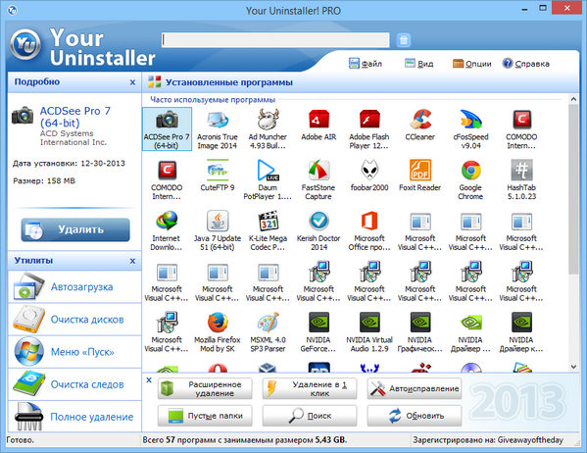Select NVIDIA Virtual Audio 1.2.9 icon
The image size is (587, 453).
coord(369,332)
